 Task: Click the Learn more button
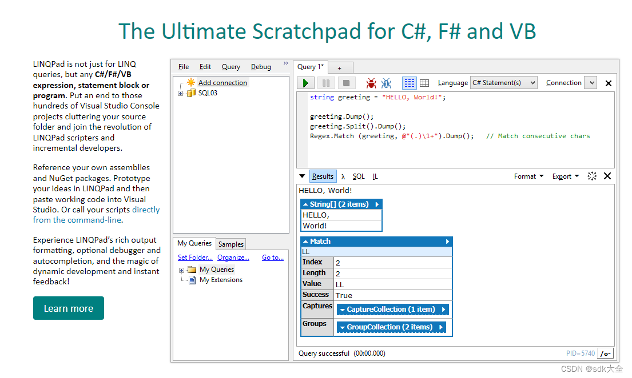(68, 308)
